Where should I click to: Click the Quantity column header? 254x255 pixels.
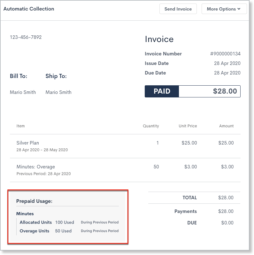pyautogui.click(x=151, y=126)
